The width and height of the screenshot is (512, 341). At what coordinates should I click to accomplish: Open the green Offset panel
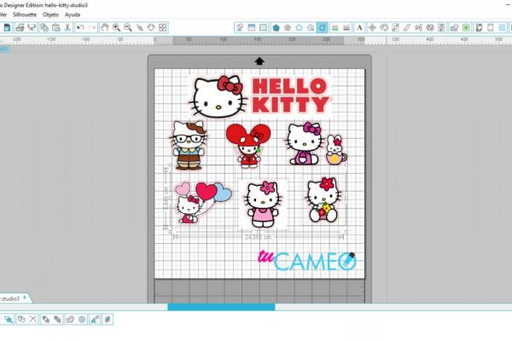pos(466,28)
